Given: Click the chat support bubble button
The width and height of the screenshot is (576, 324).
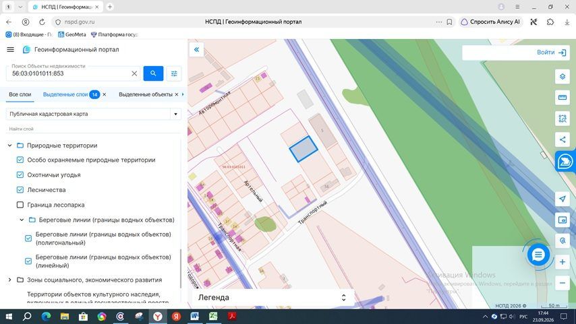Looking at the screenshot, I should [x=538, y=255].
